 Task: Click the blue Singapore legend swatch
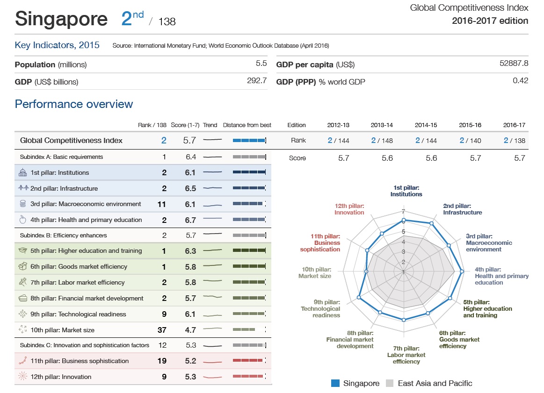[335, 383]
